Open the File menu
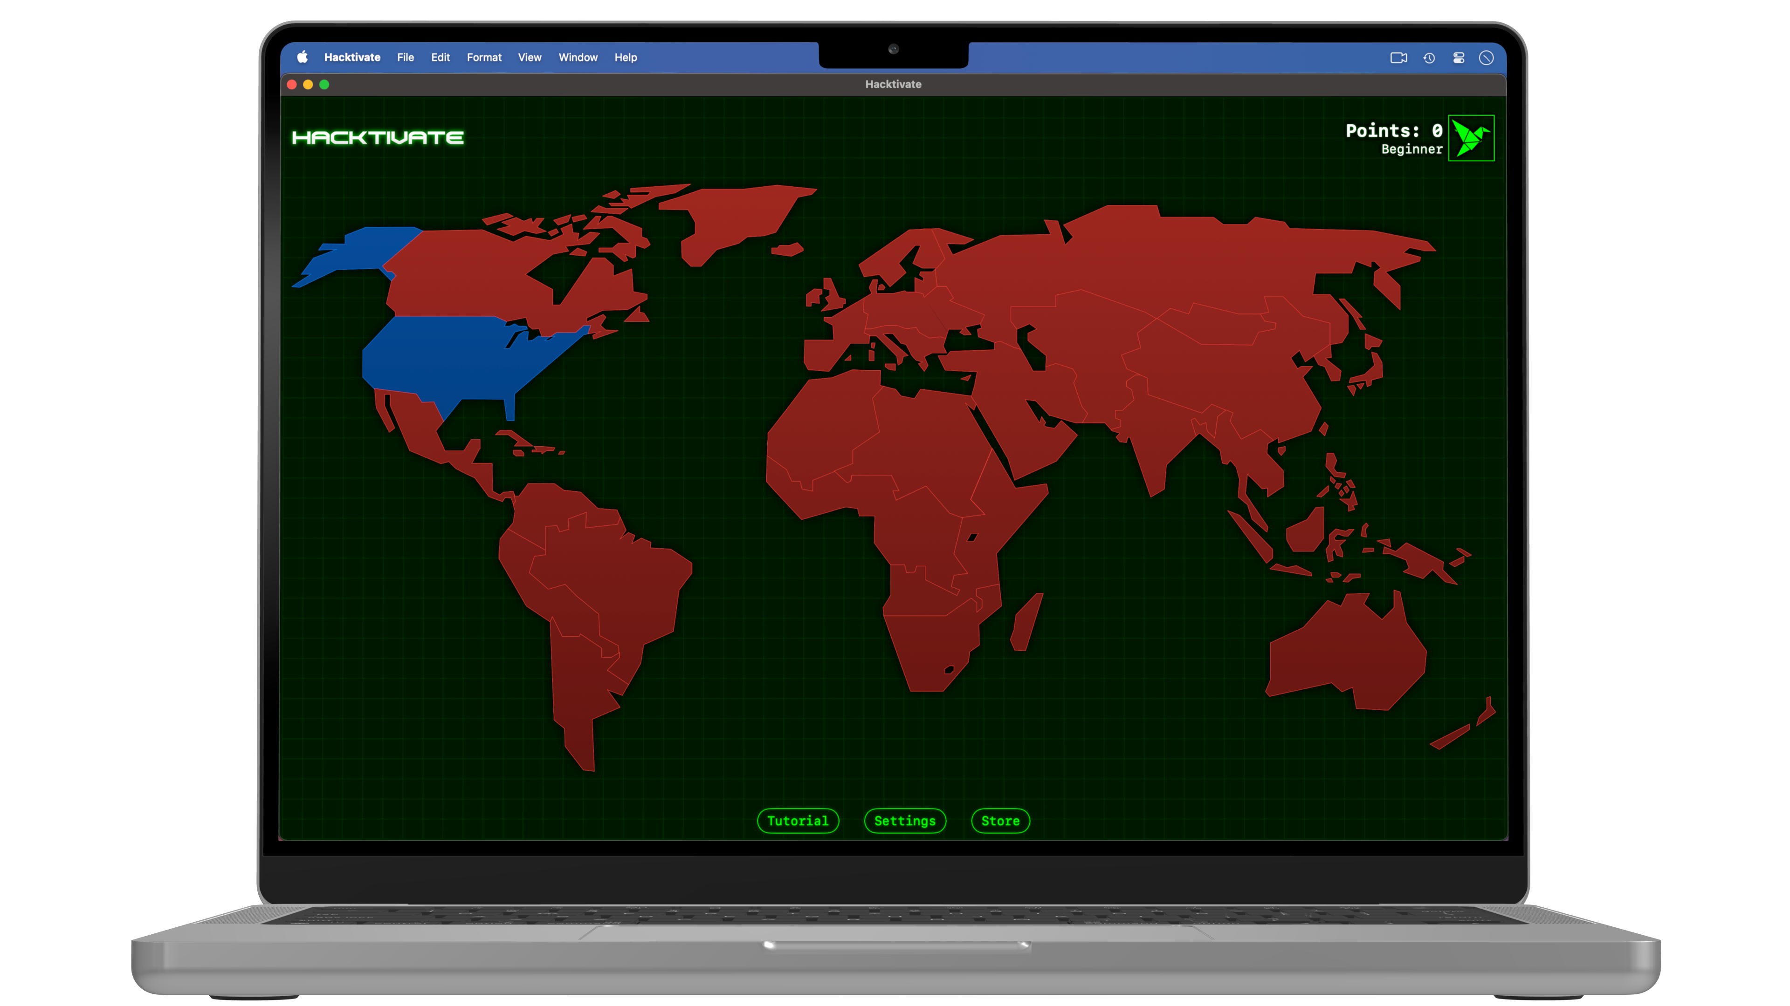 405,58
